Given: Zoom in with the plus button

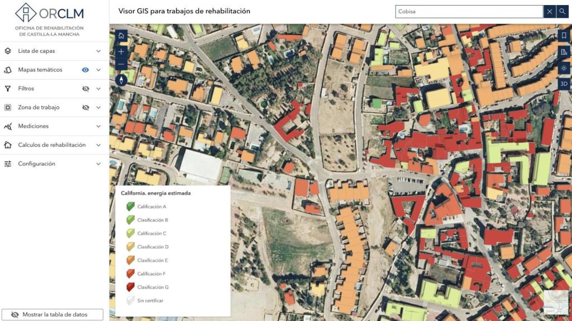Looking at the screenshot, I should 121,51.
